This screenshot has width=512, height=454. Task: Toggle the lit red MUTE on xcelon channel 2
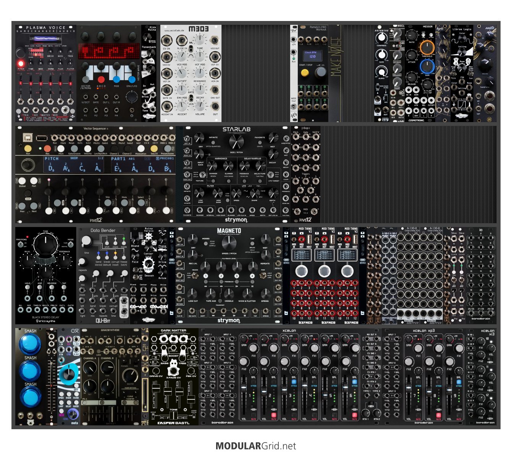pyautogui.click(x=274, y=415)
